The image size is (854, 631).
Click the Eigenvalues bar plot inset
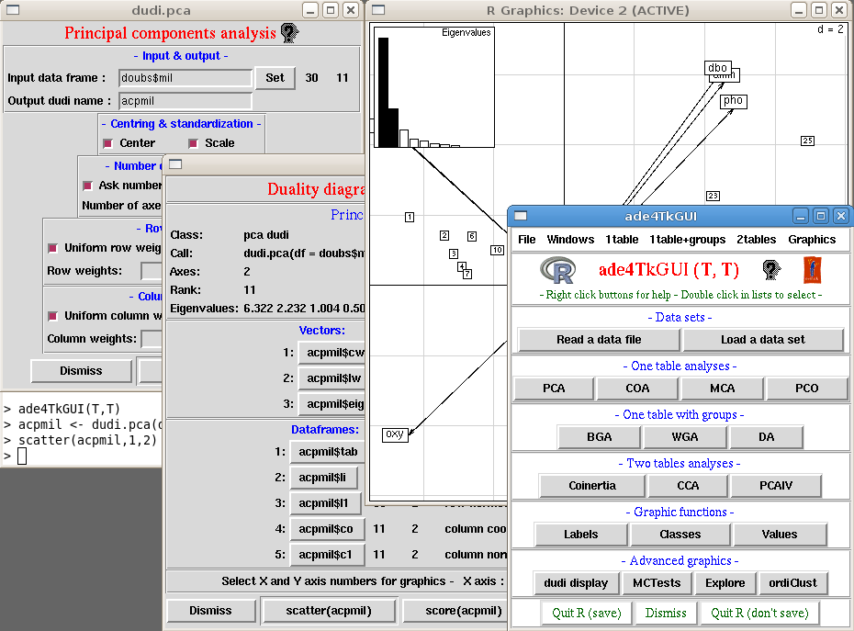(x=433, y=86)
